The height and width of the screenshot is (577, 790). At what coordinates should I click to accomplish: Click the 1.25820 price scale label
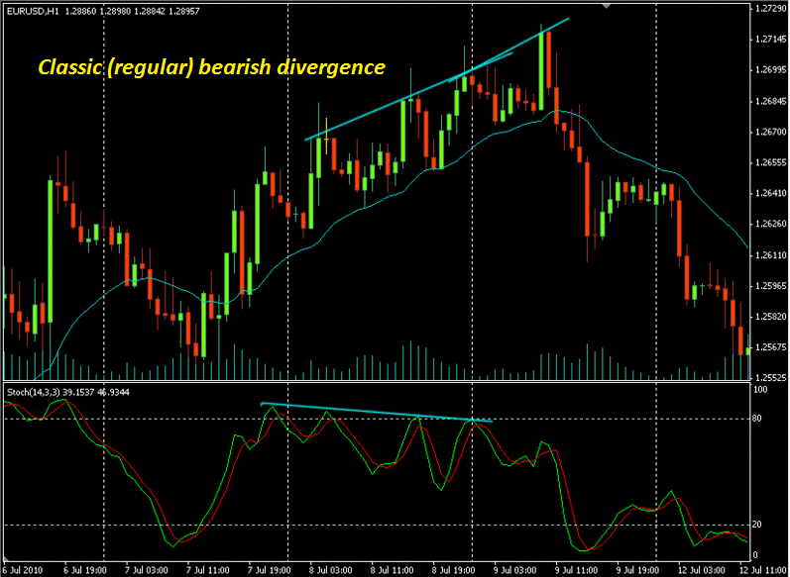click(770, 317)
